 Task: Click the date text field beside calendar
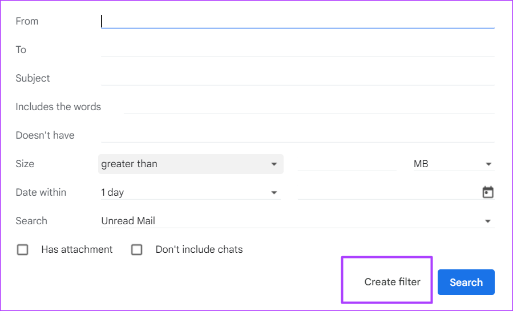[x=388, y=192]
